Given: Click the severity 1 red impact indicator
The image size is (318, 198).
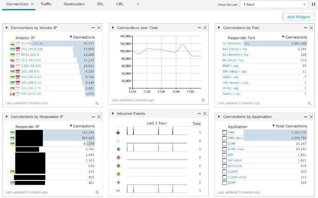Looking at the screenshot, I should point(119,157).
